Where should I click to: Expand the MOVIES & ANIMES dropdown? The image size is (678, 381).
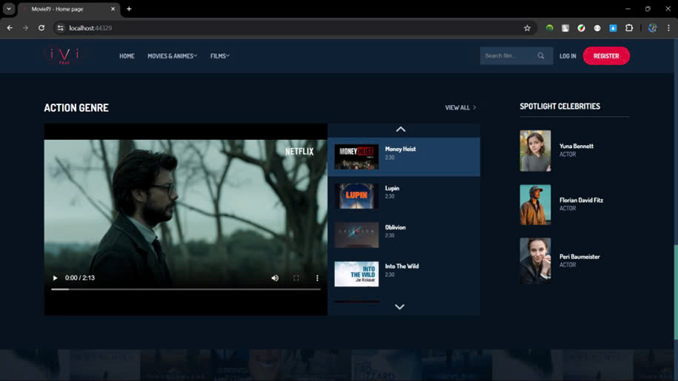click(172, 56)
